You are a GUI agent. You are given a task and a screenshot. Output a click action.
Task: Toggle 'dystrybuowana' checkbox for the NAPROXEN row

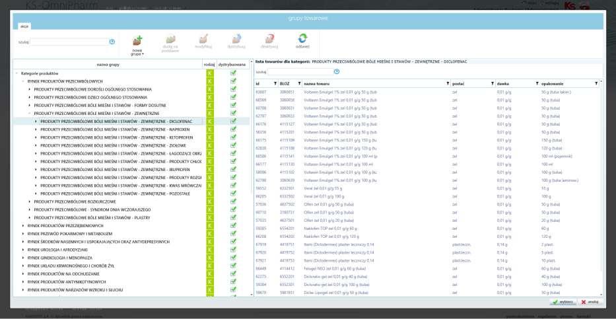tap(233, 129)
